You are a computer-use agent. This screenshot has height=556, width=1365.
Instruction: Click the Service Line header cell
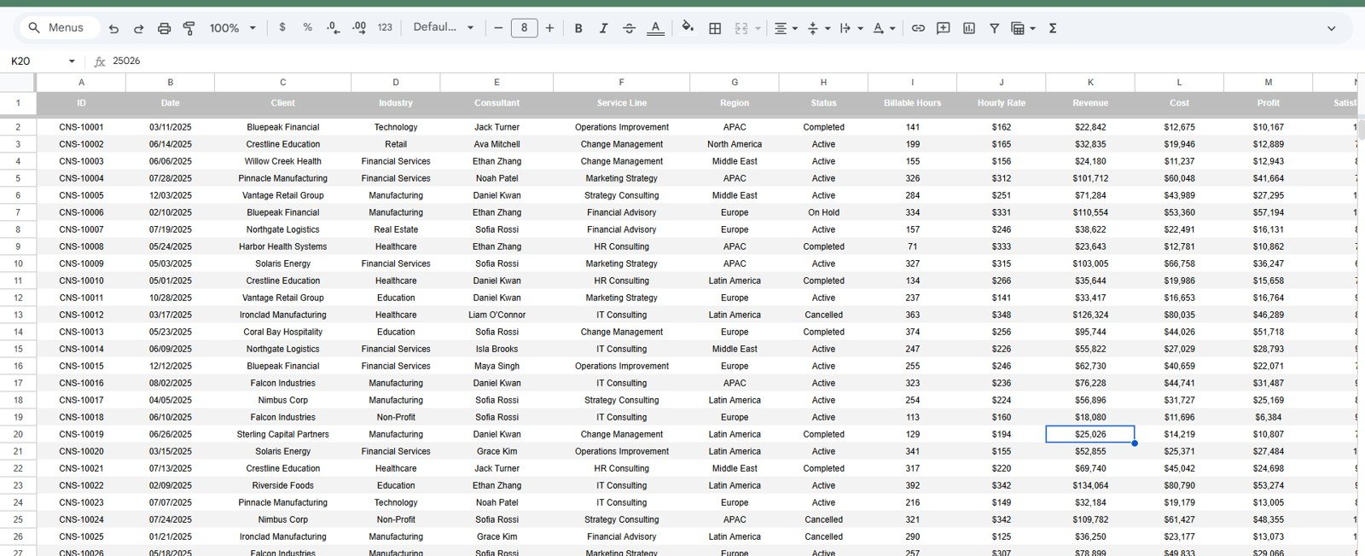[622, 103]
